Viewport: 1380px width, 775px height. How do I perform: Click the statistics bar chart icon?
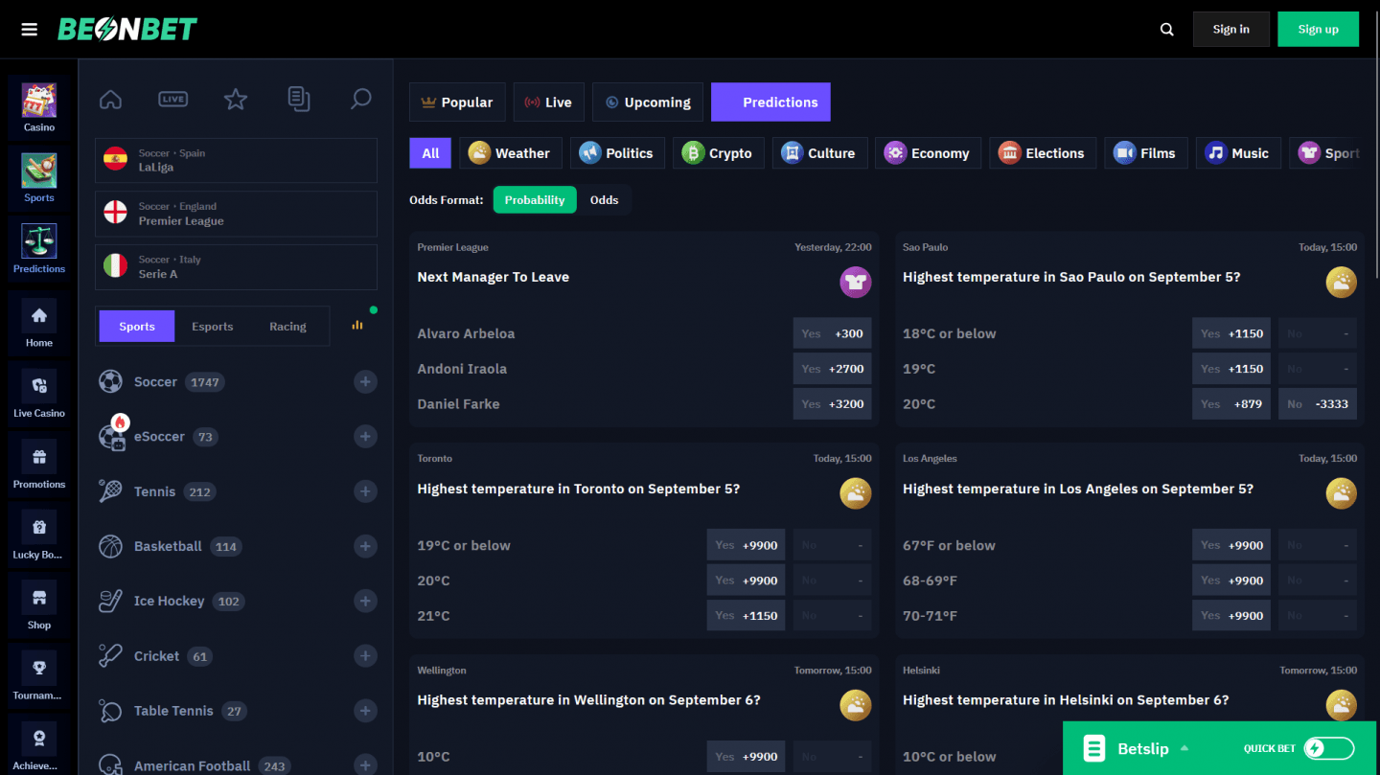[357, 326]
